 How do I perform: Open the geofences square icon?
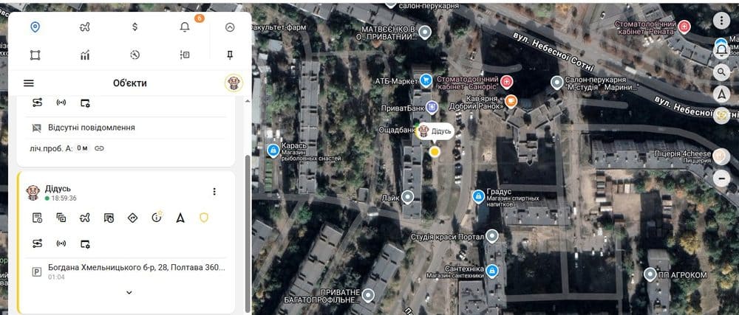(x=35, y=55)
